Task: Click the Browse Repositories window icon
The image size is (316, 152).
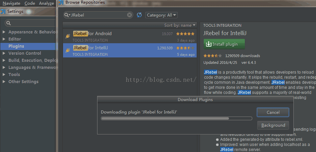Action: pos(61,2)
